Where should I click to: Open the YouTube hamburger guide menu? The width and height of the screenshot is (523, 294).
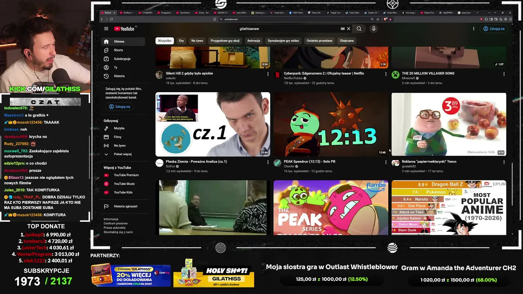106,29
